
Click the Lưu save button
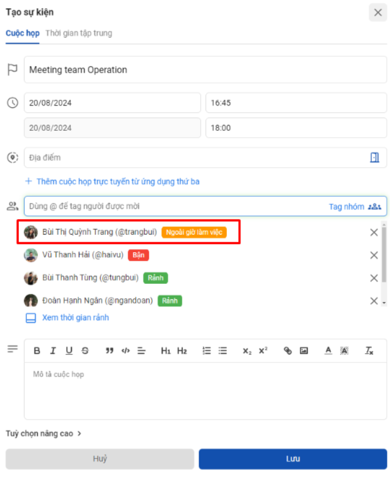click(293, 459)
